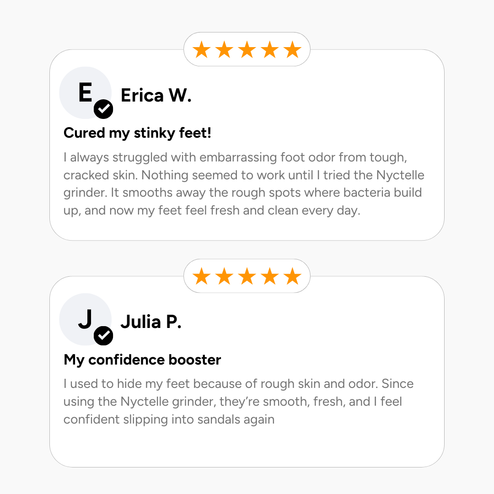This screenshot has height=494, width=494.
Task: Click the "My confidence booster" review title
Action: pyautogui.click(x=142, y=360)
